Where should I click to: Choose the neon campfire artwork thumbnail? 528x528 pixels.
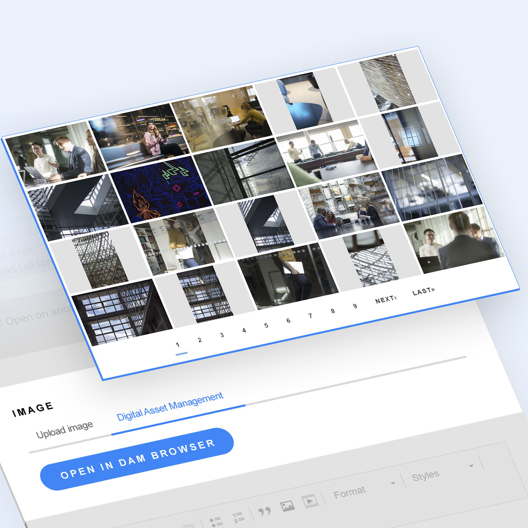[x=160, y=189]
